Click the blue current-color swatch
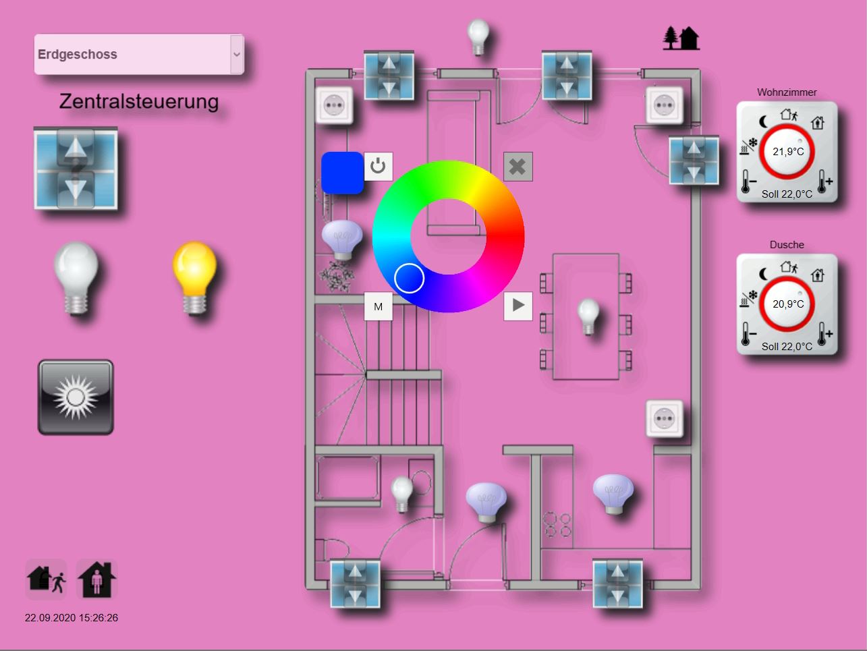 point(342,173)
